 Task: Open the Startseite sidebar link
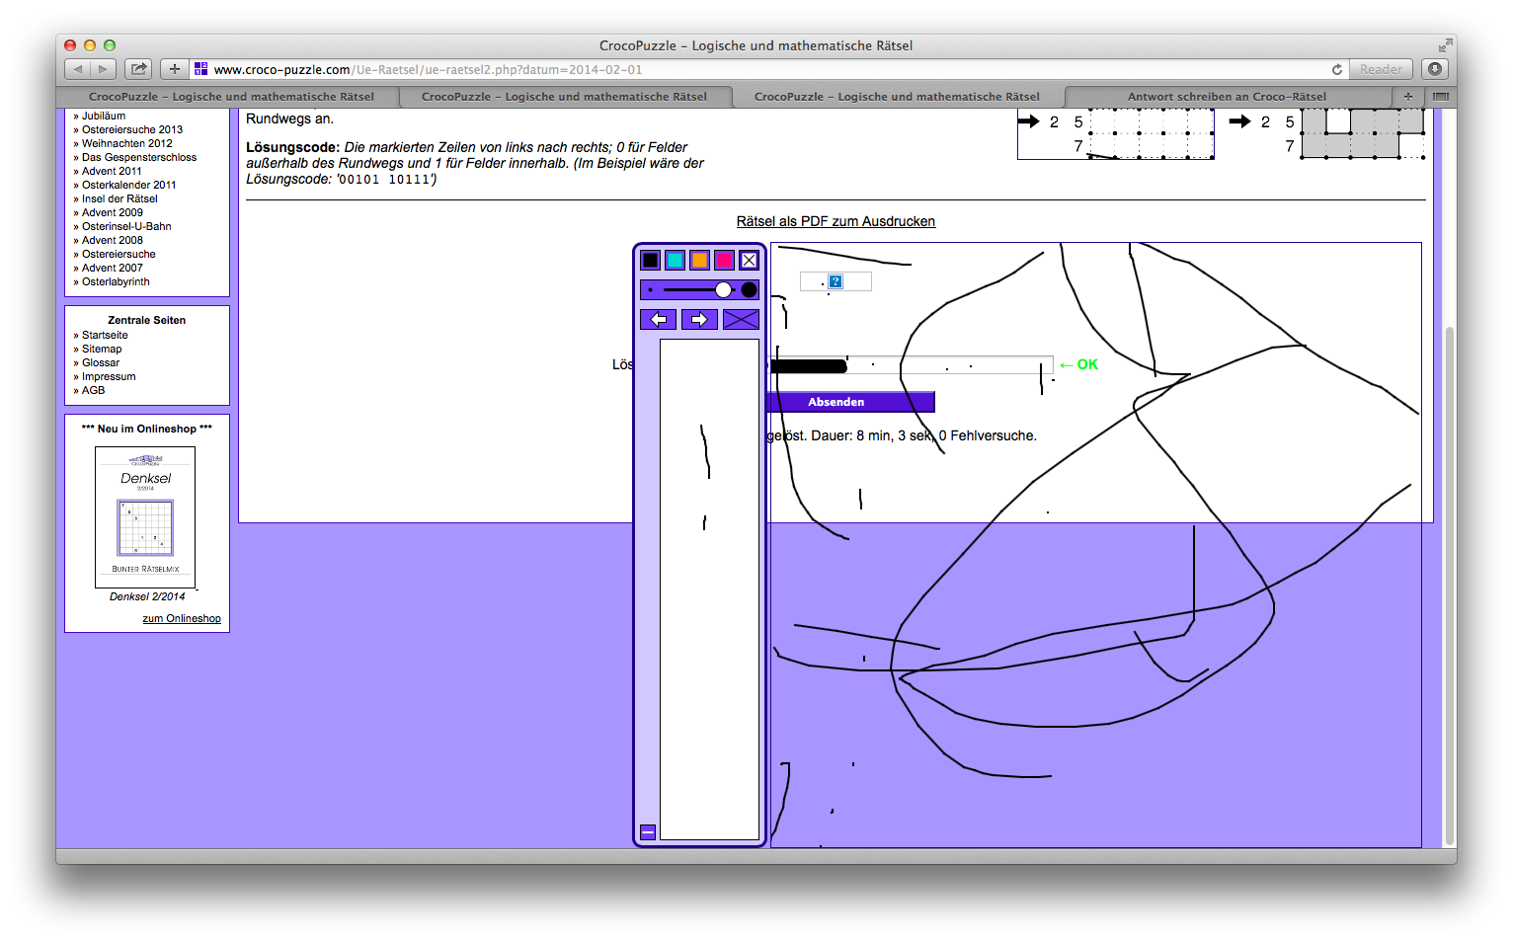pos(105,335)
